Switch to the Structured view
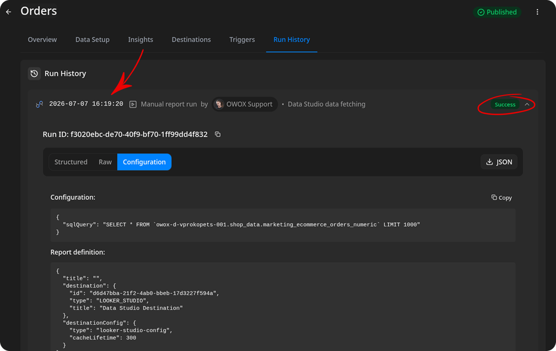 click(x=71, y=162)
